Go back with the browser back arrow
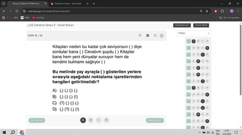Screen dimensions: 242x136 4,11
